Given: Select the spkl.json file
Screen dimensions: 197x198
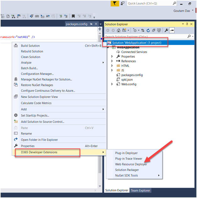Looking at the screenshot, I should 127,80.
